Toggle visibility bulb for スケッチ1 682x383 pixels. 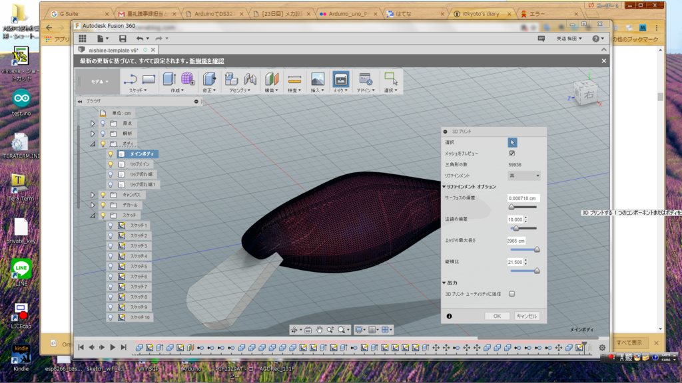click(x=111, y=225)
